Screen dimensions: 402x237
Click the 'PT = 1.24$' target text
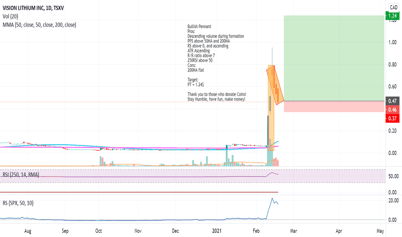[196, 84]
